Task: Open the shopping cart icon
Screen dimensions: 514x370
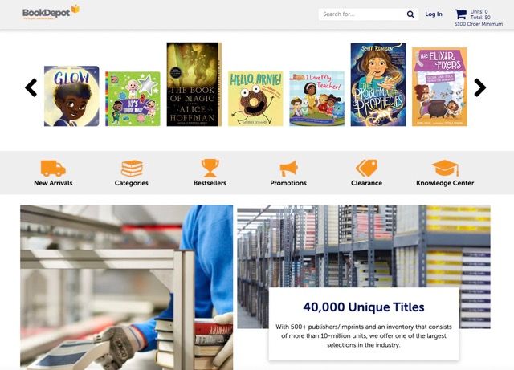Action: (x=460, y=14)
